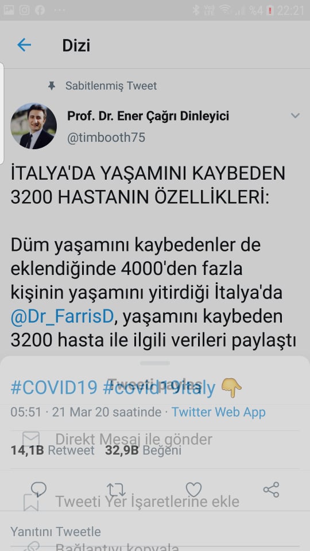Open the Twitter Web App source link
This screenshot has height=551, width=310.
(x=218, y=412)
